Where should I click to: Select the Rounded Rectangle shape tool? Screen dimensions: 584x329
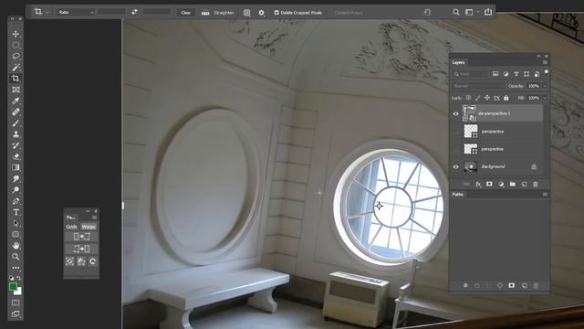pyautogui.click(x=16, y=234)
